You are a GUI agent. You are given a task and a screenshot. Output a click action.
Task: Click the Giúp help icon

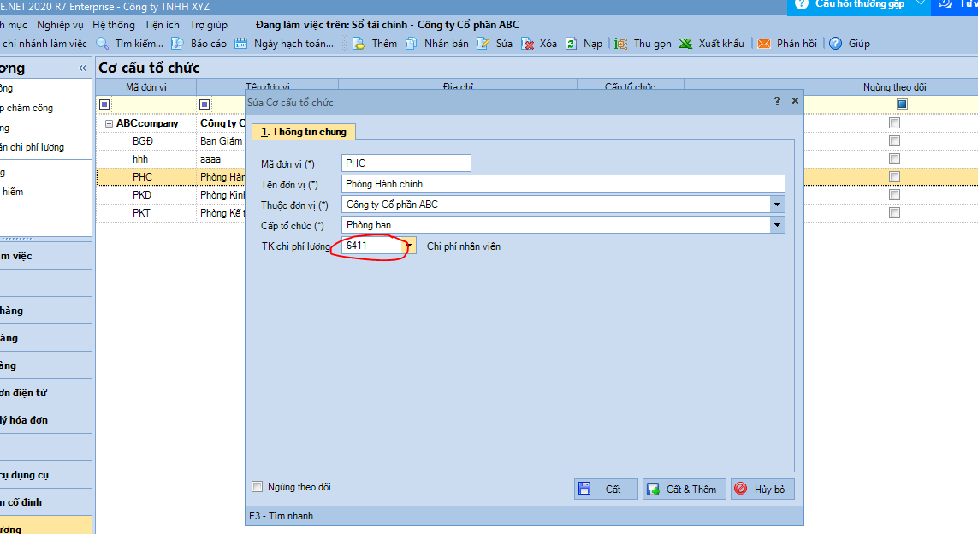tap(835, 44)
